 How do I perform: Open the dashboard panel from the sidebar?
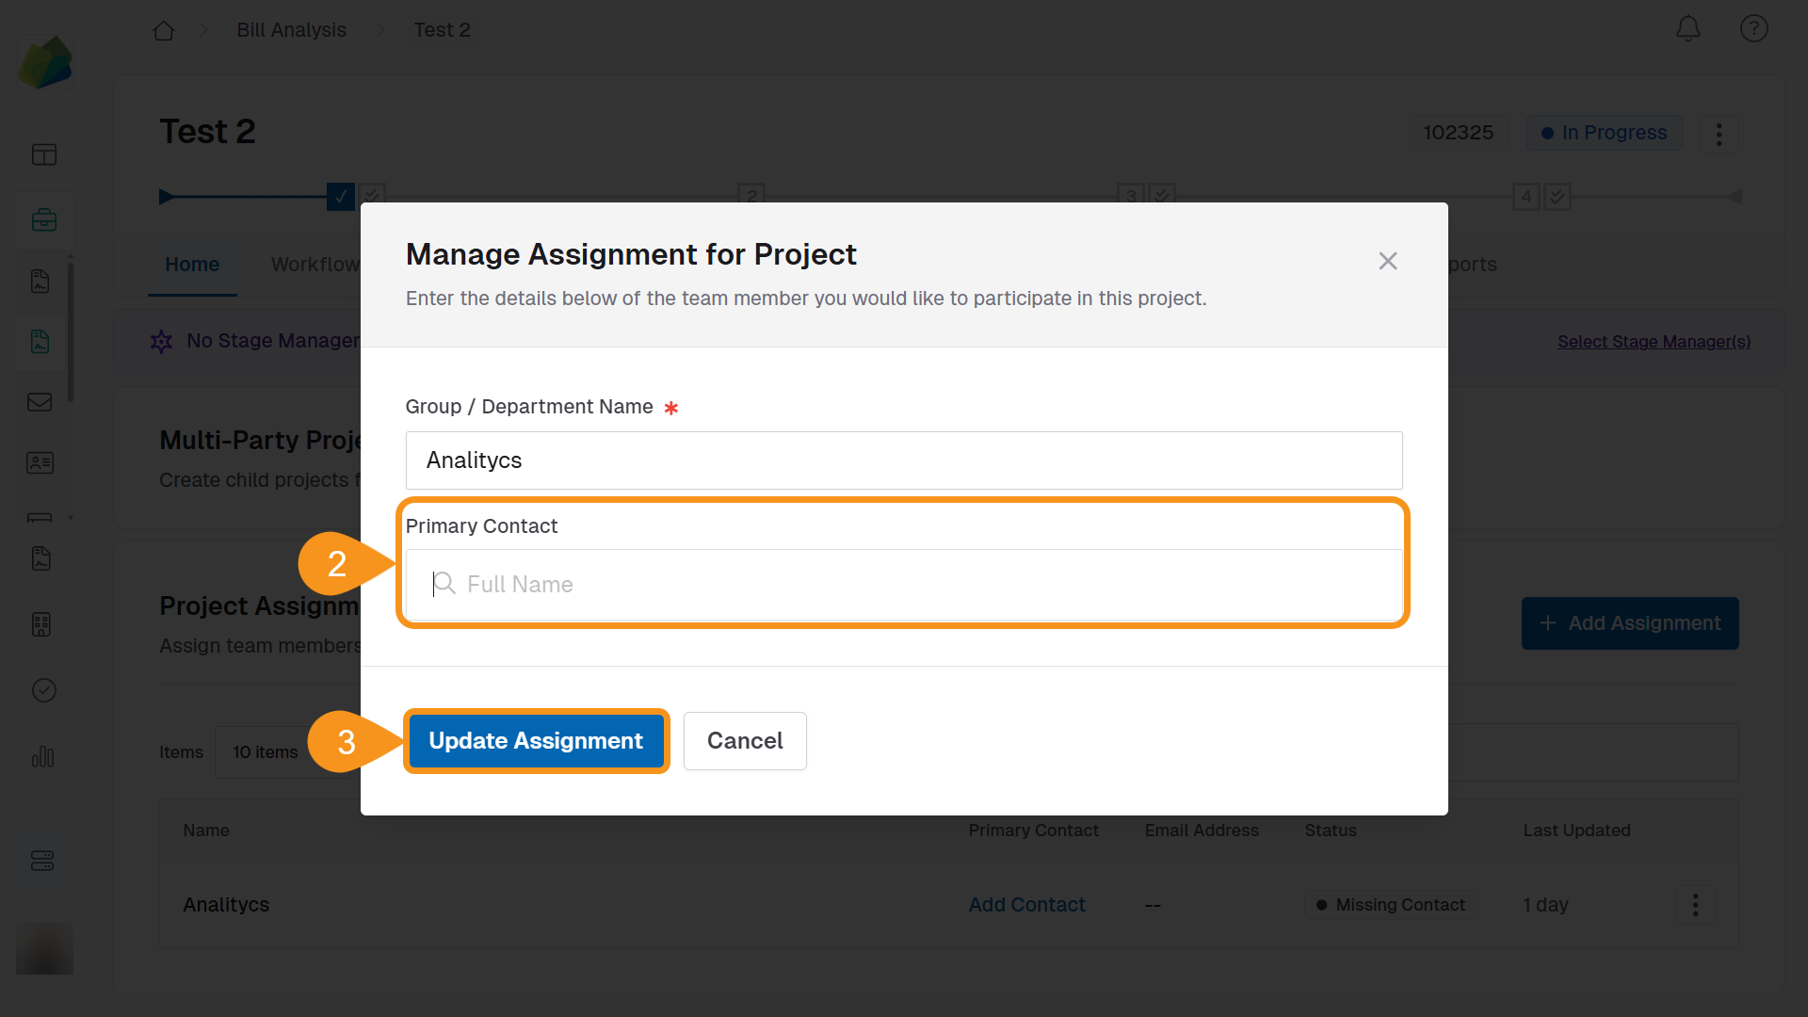click(44, 153)
